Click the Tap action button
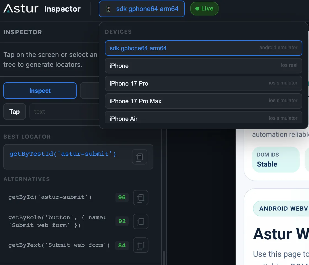309x265 pixels. [15, 112]
